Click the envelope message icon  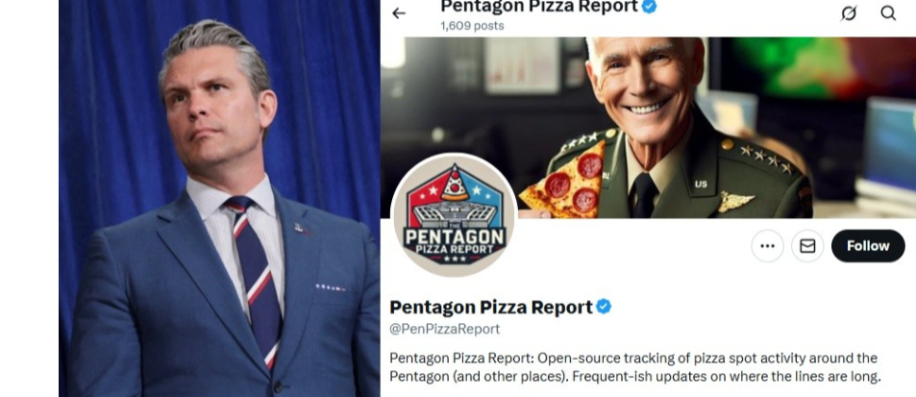(807, 246)
